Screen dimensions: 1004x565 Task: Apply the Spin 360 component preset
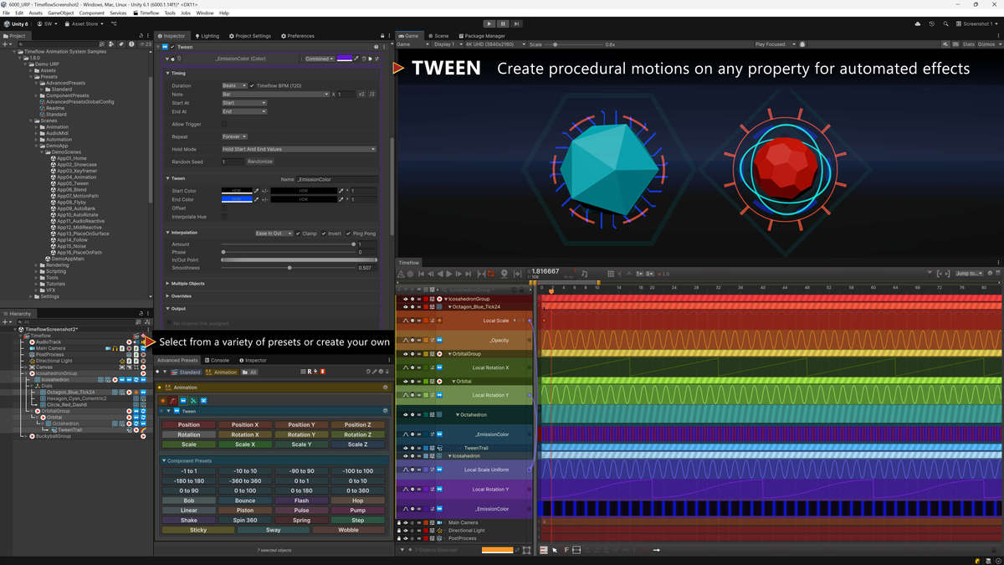pos(245,521)
